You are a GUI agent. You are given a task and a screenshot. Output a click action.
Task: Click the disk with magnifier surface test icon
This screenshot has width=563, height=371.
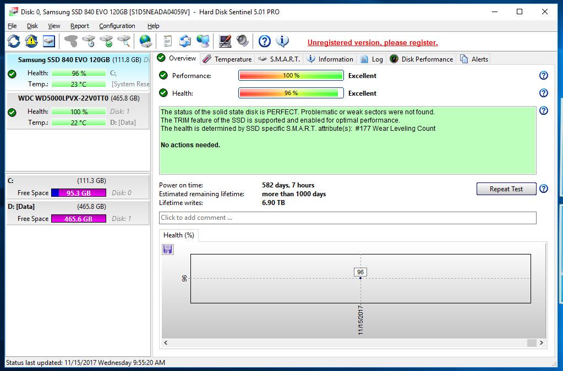(124, 41)
